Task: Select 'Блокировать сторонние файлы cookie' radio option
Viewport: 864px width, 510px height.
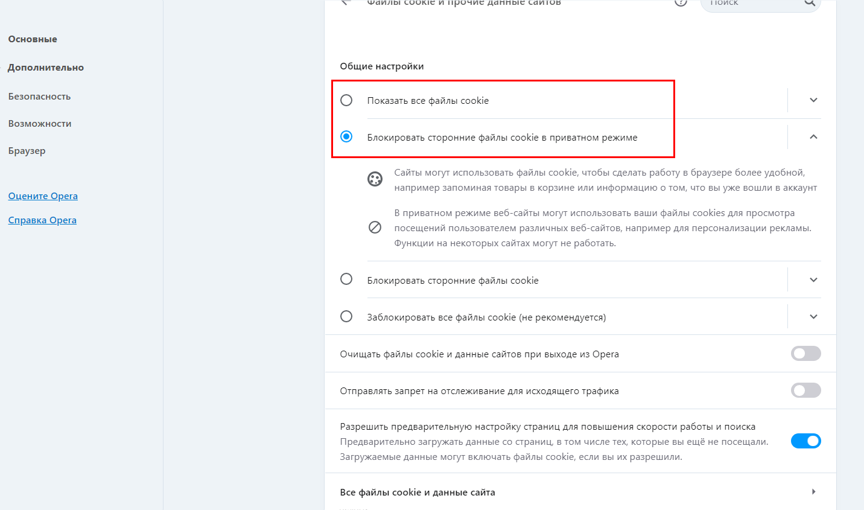Action: [346, 279]
